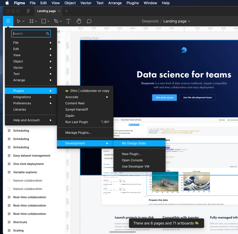The image size is (238, 234).
Task: Select the Rectangle shape tool
Action: pyautogui.click(x=44, y=21)
